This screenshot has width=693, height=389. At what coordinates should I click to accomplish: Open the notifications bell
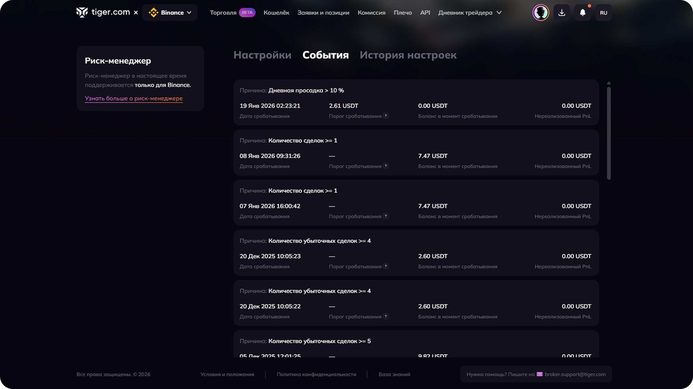click(x=583, y=12)
